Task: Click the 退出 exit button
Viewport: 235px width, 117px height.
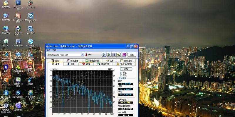Action: 132,55
